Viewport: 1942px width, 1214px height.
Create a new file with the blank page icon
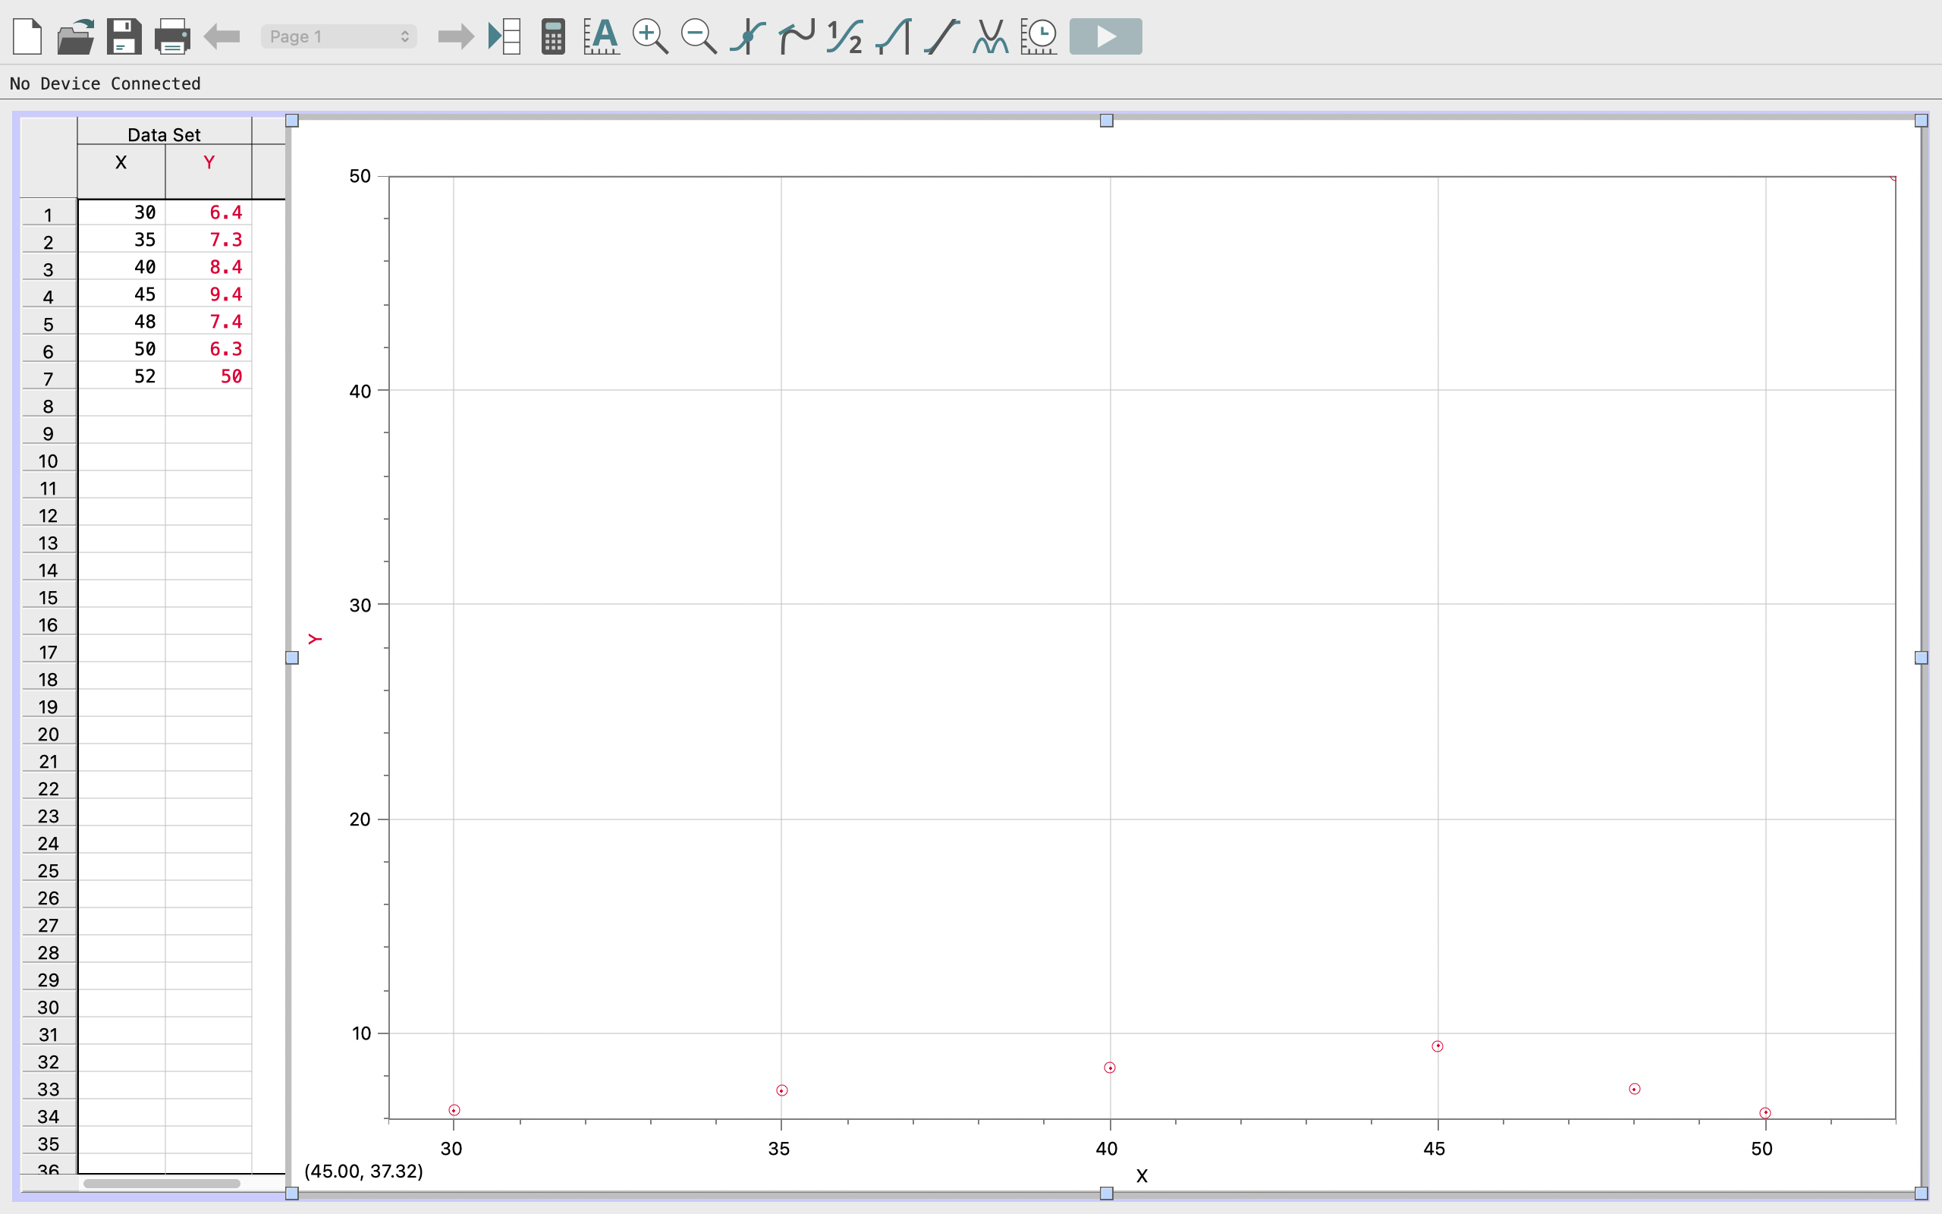coord(27,36)
